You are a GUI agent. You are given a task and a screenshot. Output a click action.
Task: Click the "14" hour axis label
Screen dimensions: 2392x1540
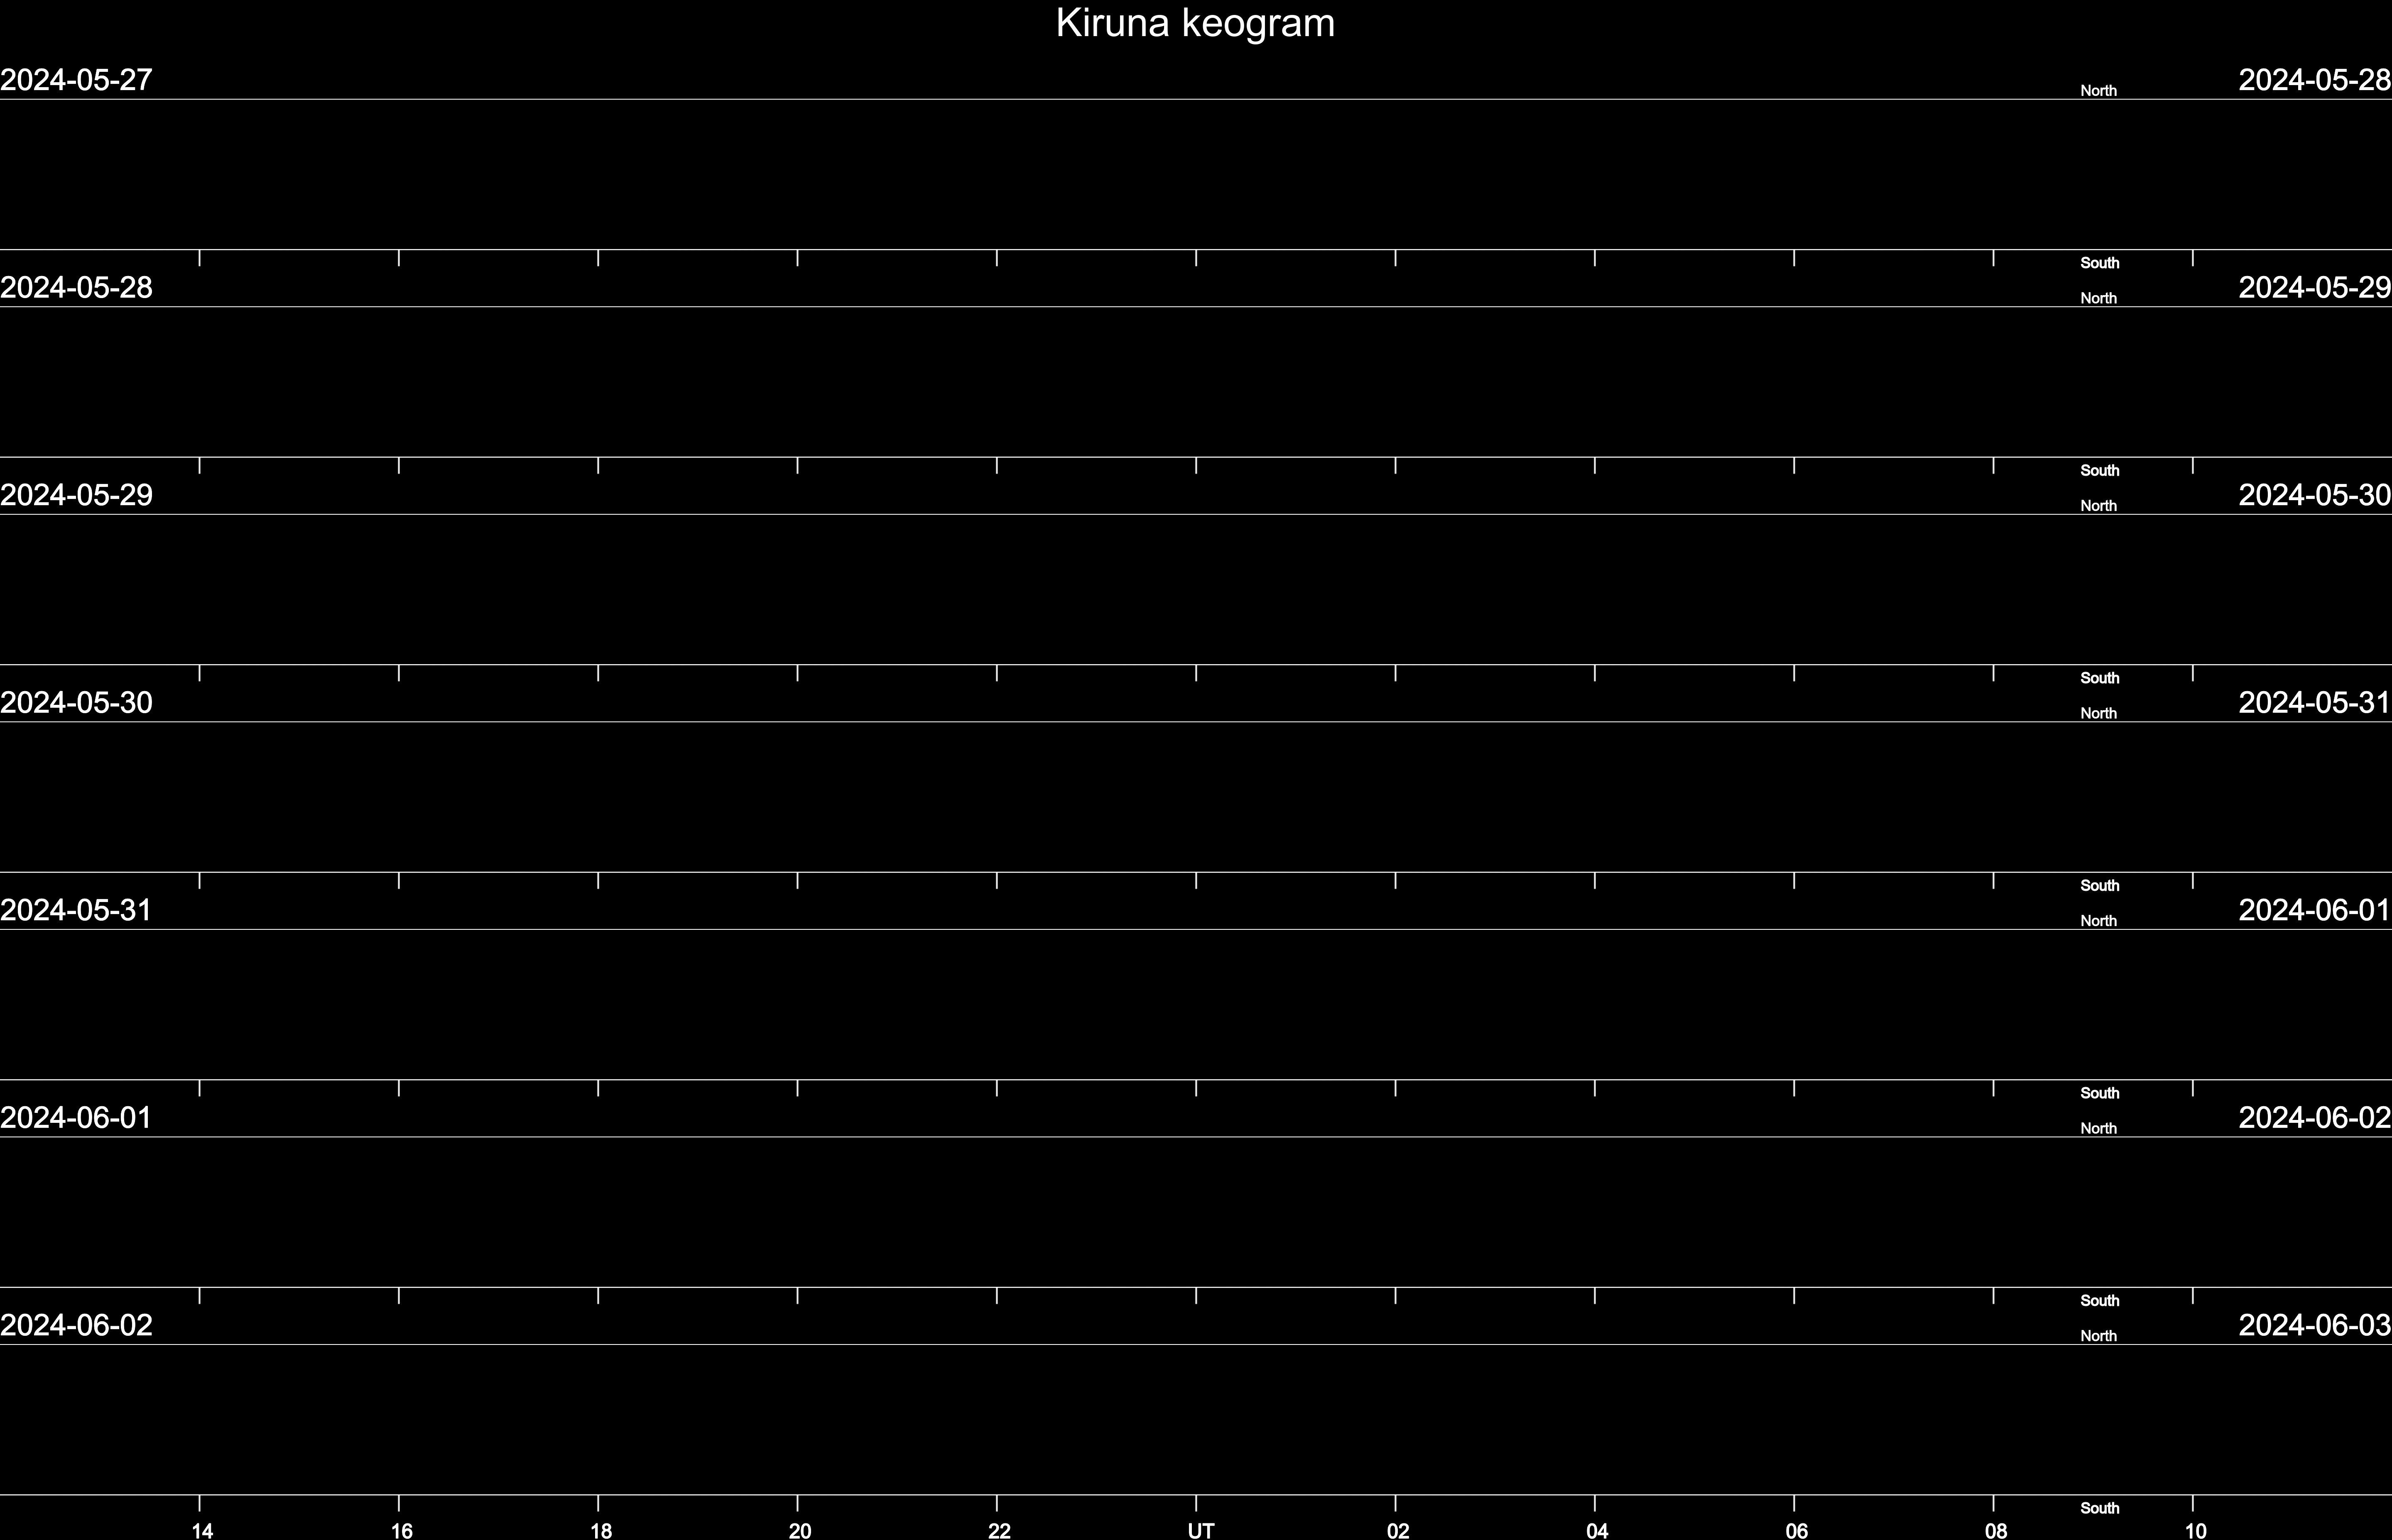click(202, 1530)
